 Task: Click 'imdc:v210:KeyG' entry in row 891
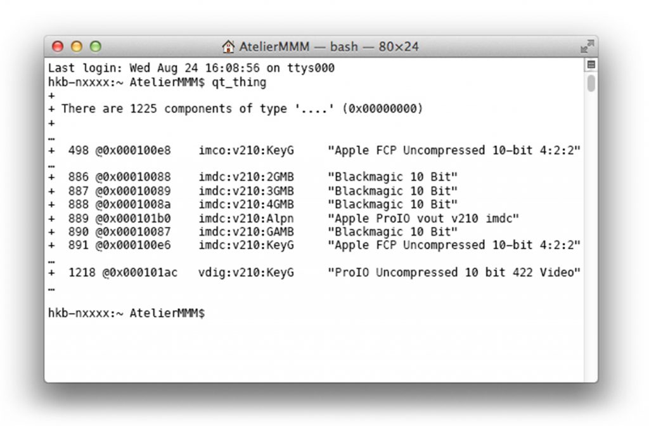247,245
